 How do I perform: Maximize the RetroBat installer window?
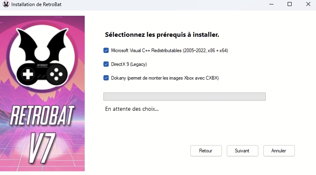pos(290,4)
